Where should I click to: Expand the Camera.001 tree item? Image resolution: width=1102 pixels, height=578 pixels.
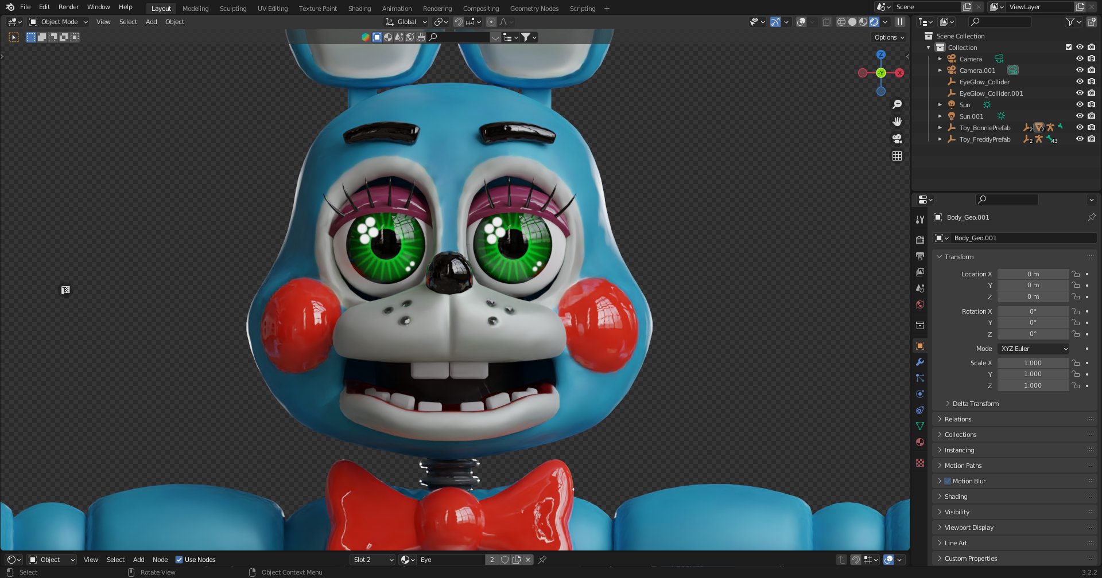tap(940, 70)
